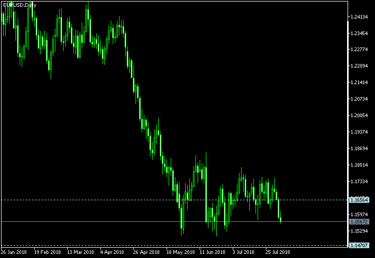Click the 1.20734 price scale value
The image size is (375, 258).
click(359, 99)
